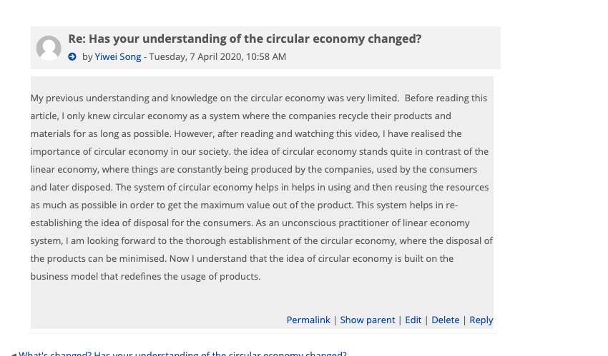Go to previous discussion "What's changed?" link

pos(182,353)
